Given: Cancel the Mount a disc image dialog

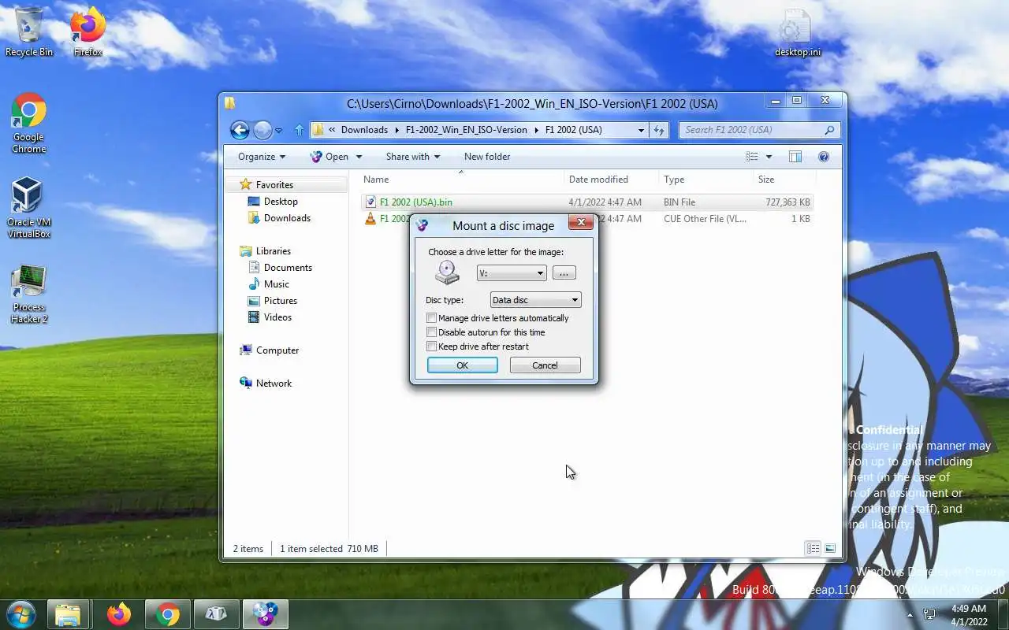Looking at the screenshot, I should [x=545, y=365].
